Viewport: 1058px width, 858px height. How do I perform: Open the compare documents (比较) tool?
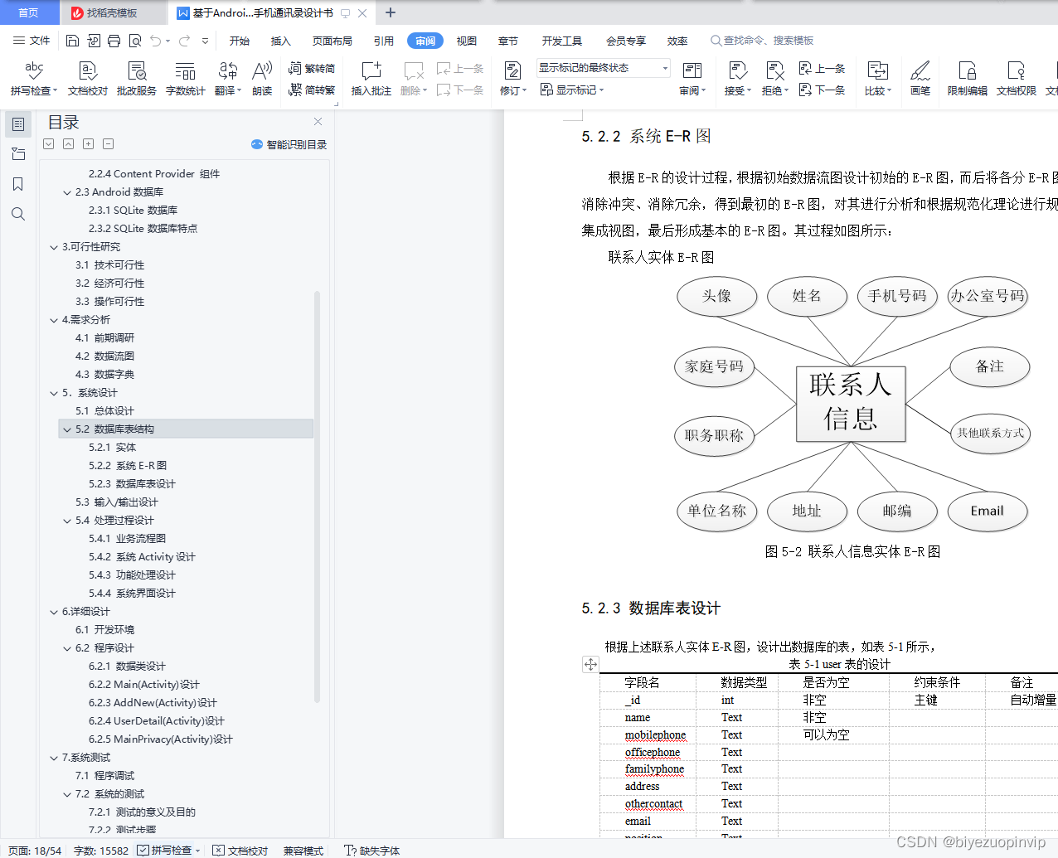click(878, 78)
